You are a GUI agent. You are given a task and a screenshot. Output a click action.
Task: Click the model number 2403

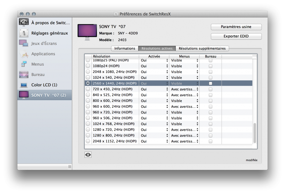tap(122, 40)
